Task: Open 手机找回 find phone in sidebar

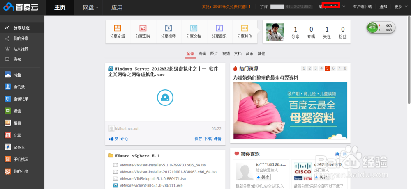Action: 22,159
